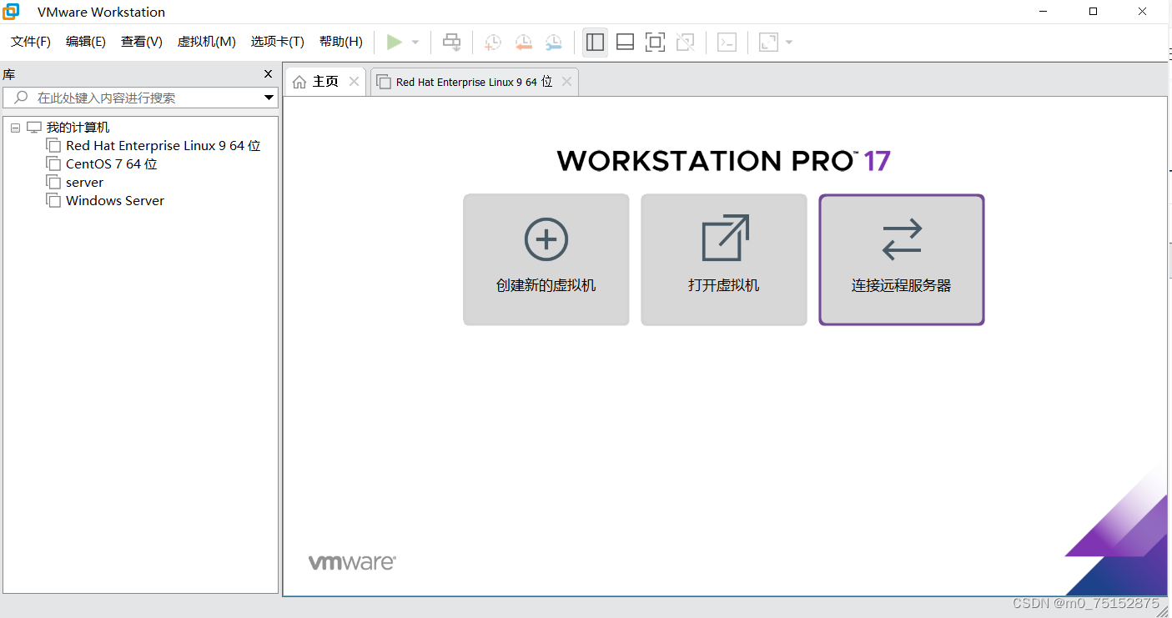Click Send Ctrl+Alt+Del toolbar icon

pos(451,42)
